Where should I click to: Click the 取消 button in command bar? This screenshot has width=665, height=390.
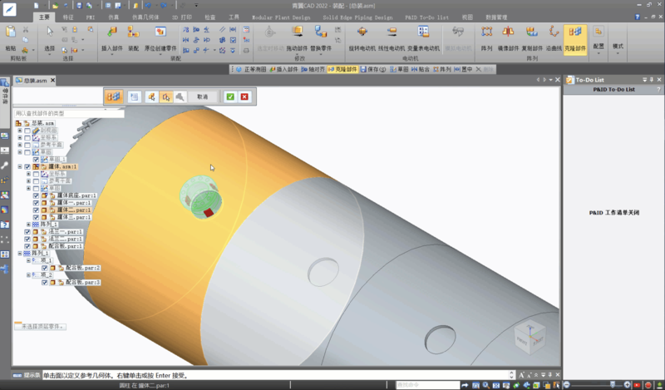202,96
